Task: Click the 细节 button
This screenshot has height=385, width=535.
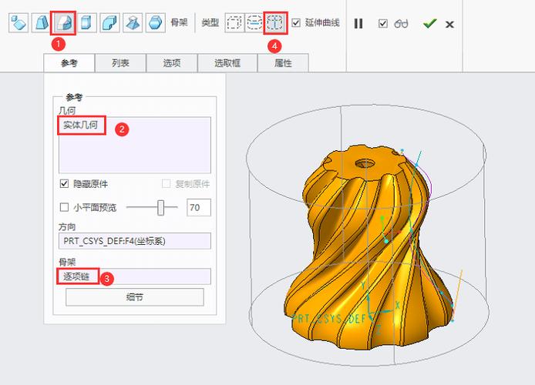Action: [135, 297]
